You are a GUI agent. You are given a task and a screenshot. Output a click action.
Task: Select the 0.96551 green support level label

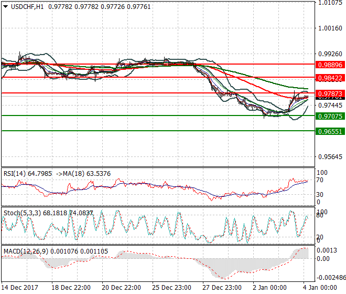pos(330,132)
